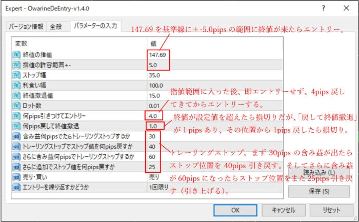Switch to the バージョン情報 tab

pyautogui.click(x=26, y=27)
